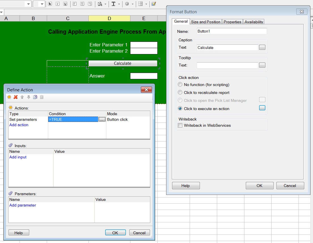Switch to the Size and Position tab
Image resolution: width=313 pixels, height=243 pixels.
point(206,22)
